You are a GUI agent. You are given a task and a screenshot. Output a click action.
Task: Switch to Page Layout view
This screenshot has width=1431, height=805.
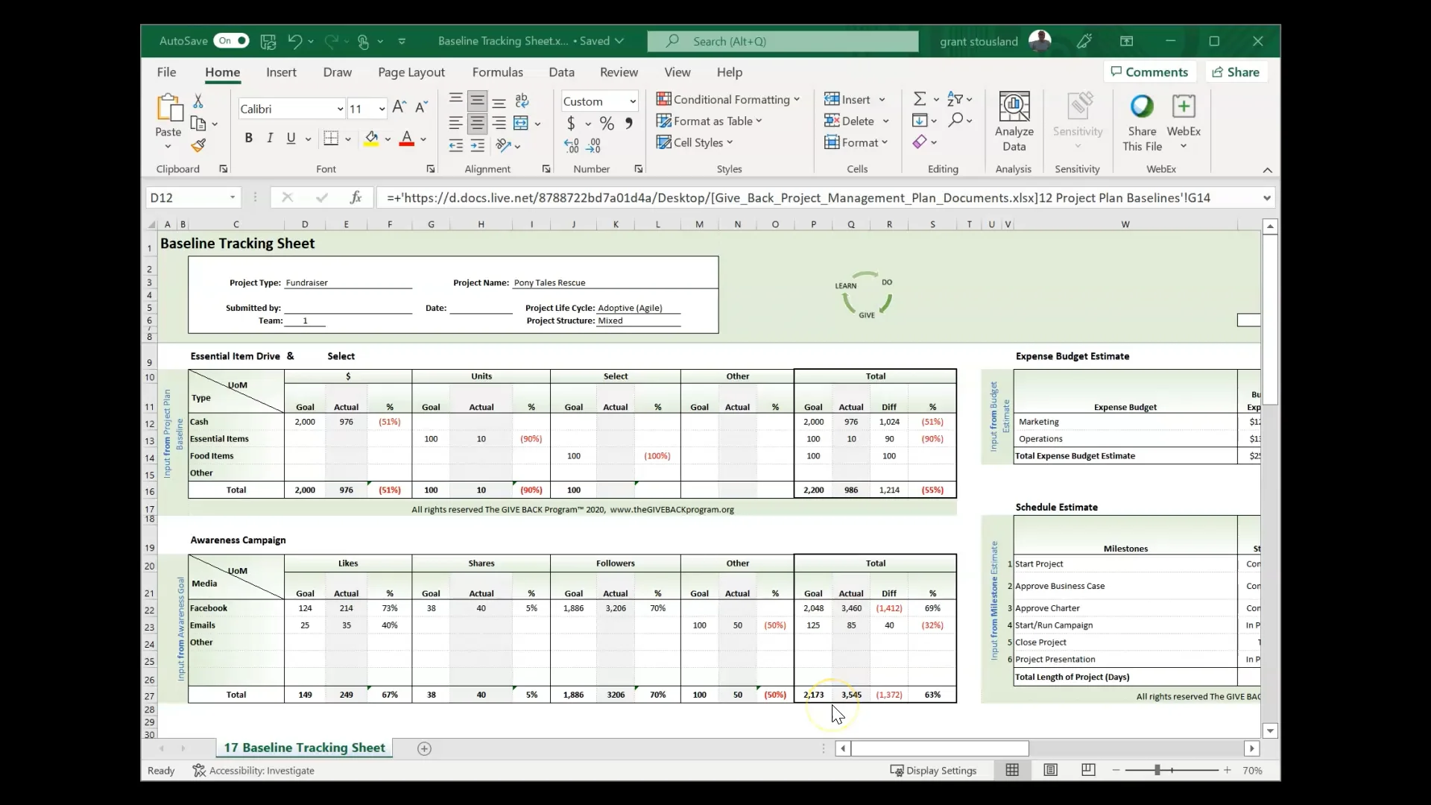[1050, 770]
